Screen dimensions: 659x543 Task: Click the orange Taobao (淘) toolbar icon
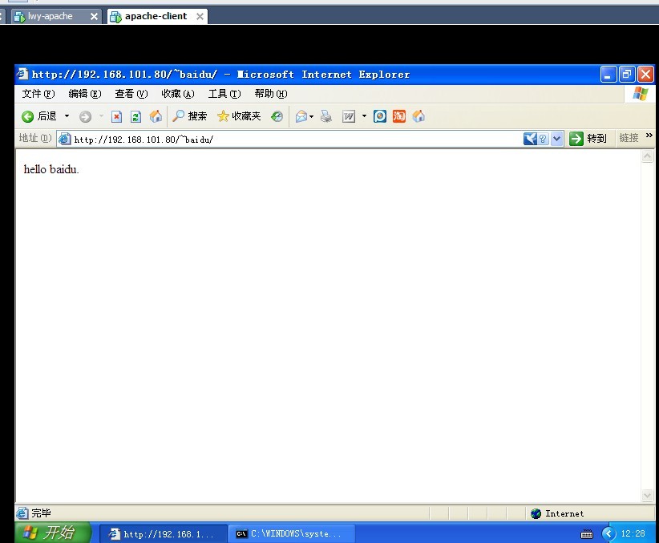[x=398, y=116]
